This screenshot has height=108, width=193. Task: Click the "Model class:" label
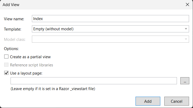[x=15, y=40]
